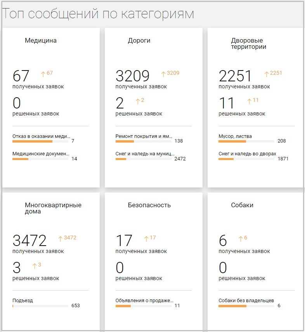Select the 'Собаки без владельцев' subcategory label
The image size is (305, 332).
point(246,301)
